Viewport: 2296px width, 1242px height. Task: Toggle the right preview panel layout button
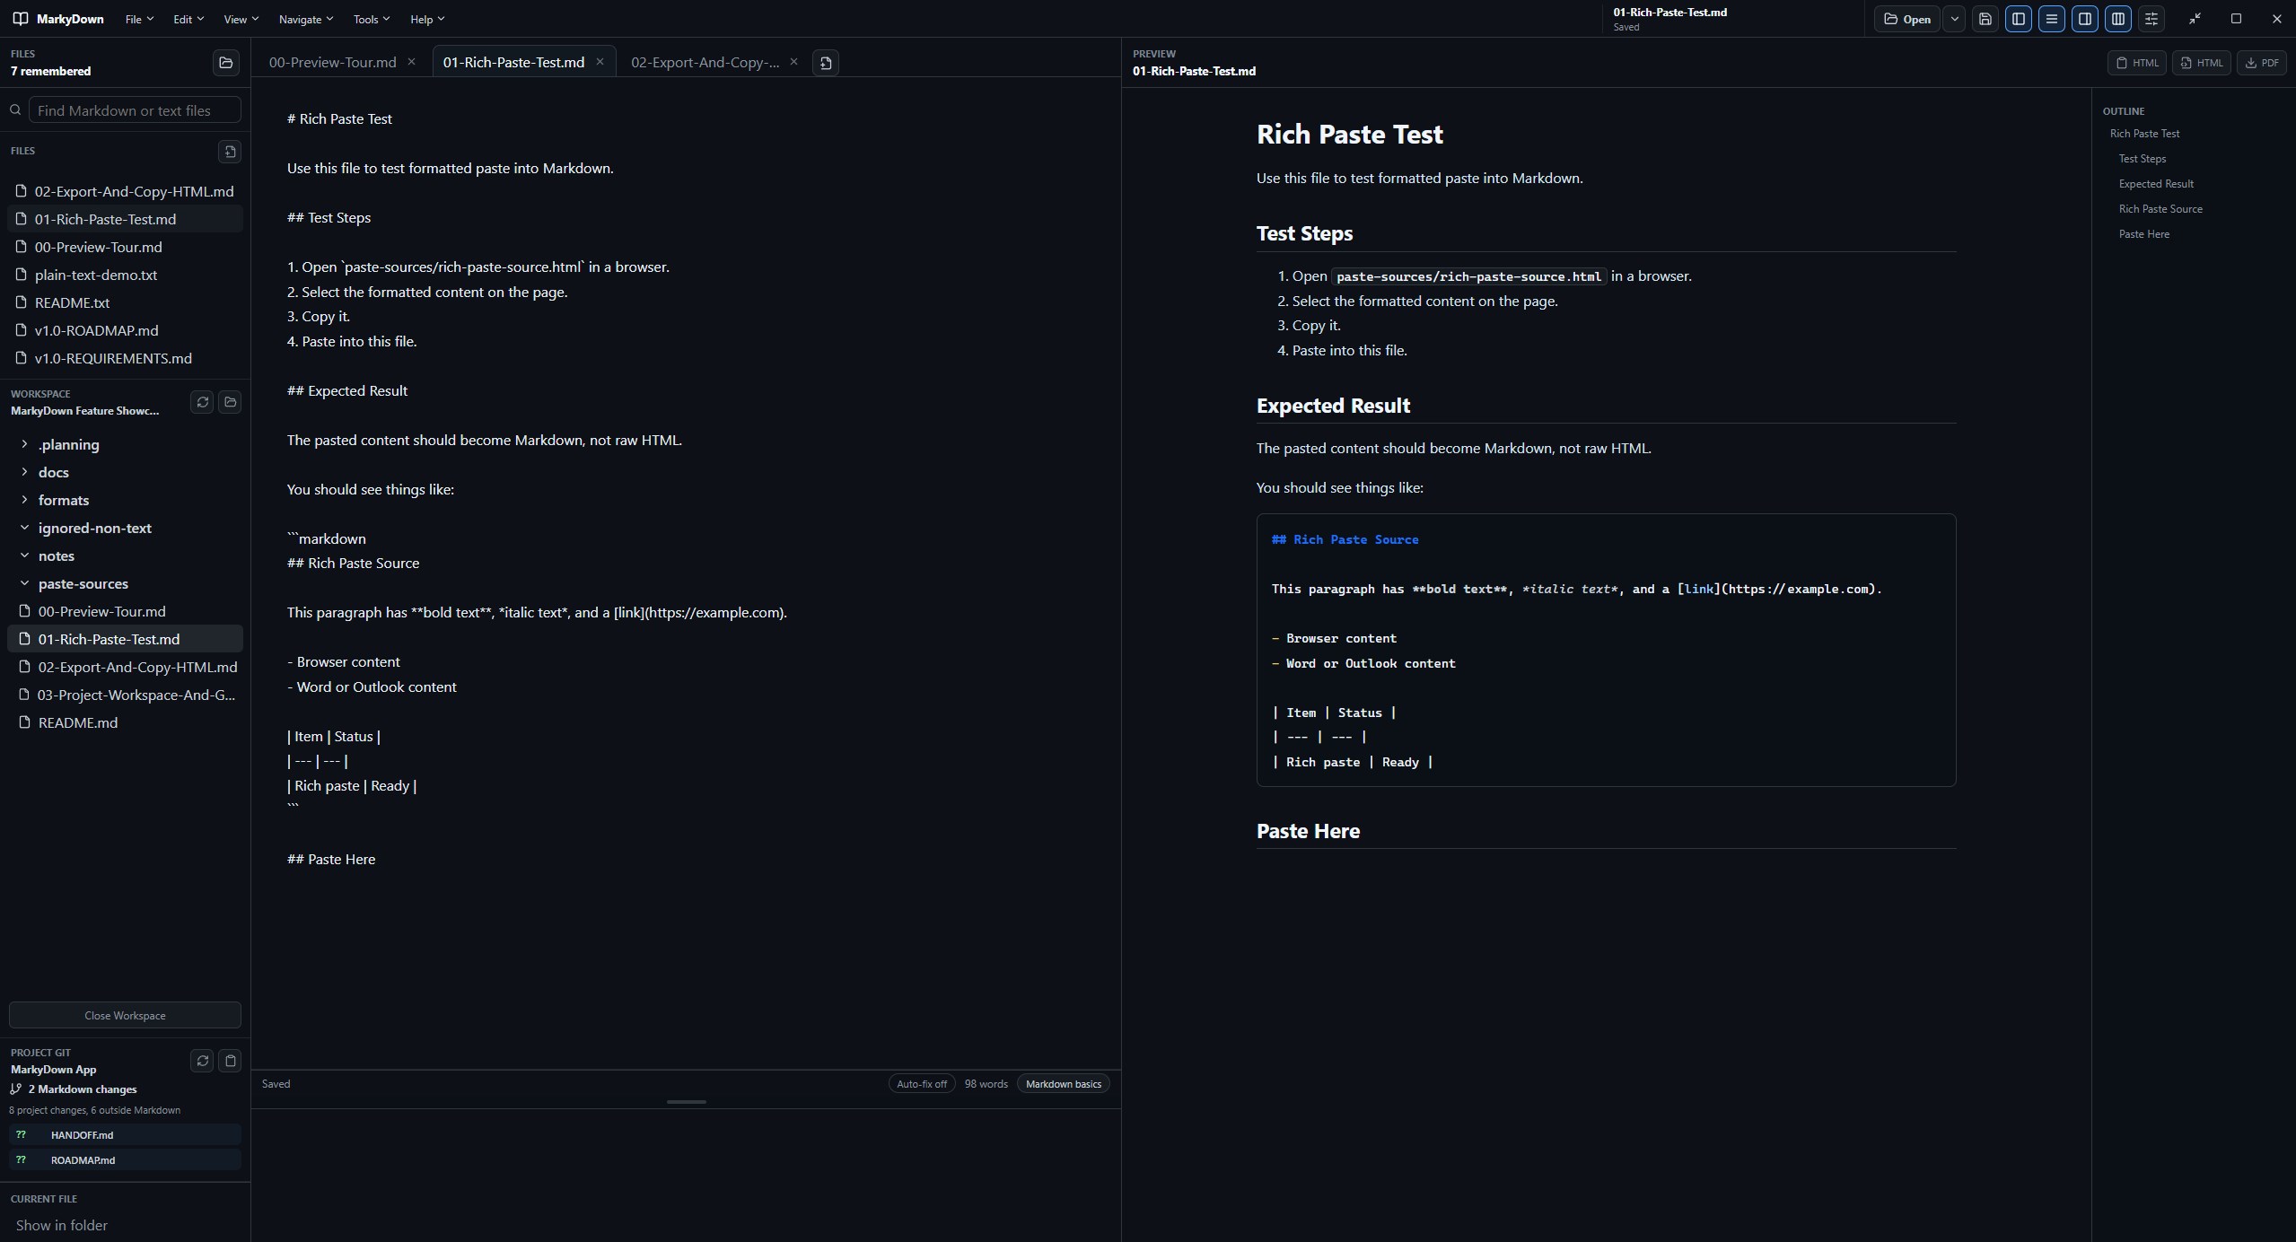tap(2085, 19)
